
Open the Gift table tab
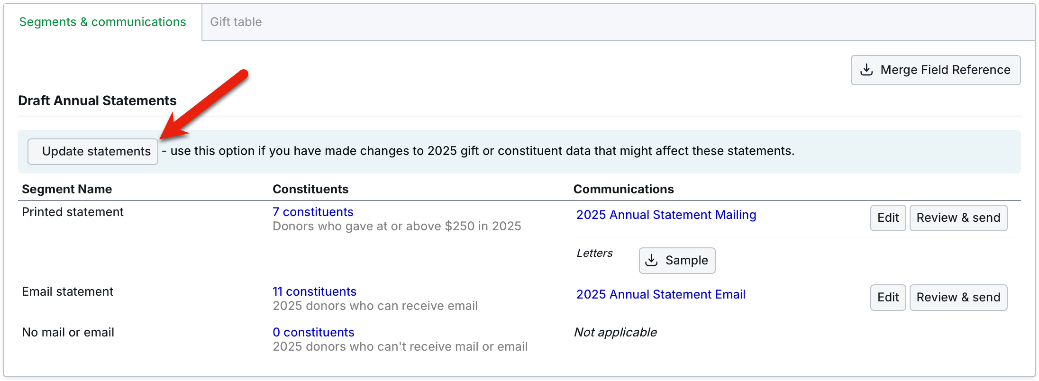point(236,22)
